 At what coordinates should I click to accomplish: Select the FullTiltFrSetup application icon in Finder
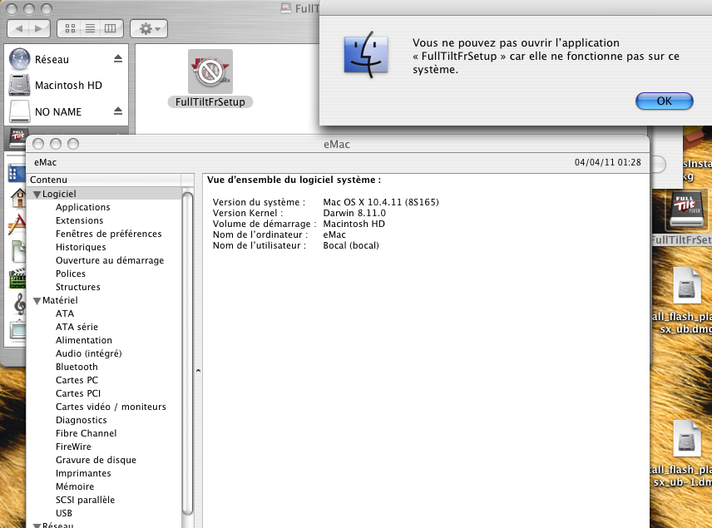tap(210, 72)
